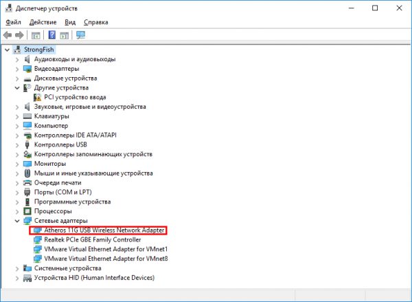Viewport: 412px width, 302px height.
Task: Click the Процессоры chip icon
Action: click(27, 211)
